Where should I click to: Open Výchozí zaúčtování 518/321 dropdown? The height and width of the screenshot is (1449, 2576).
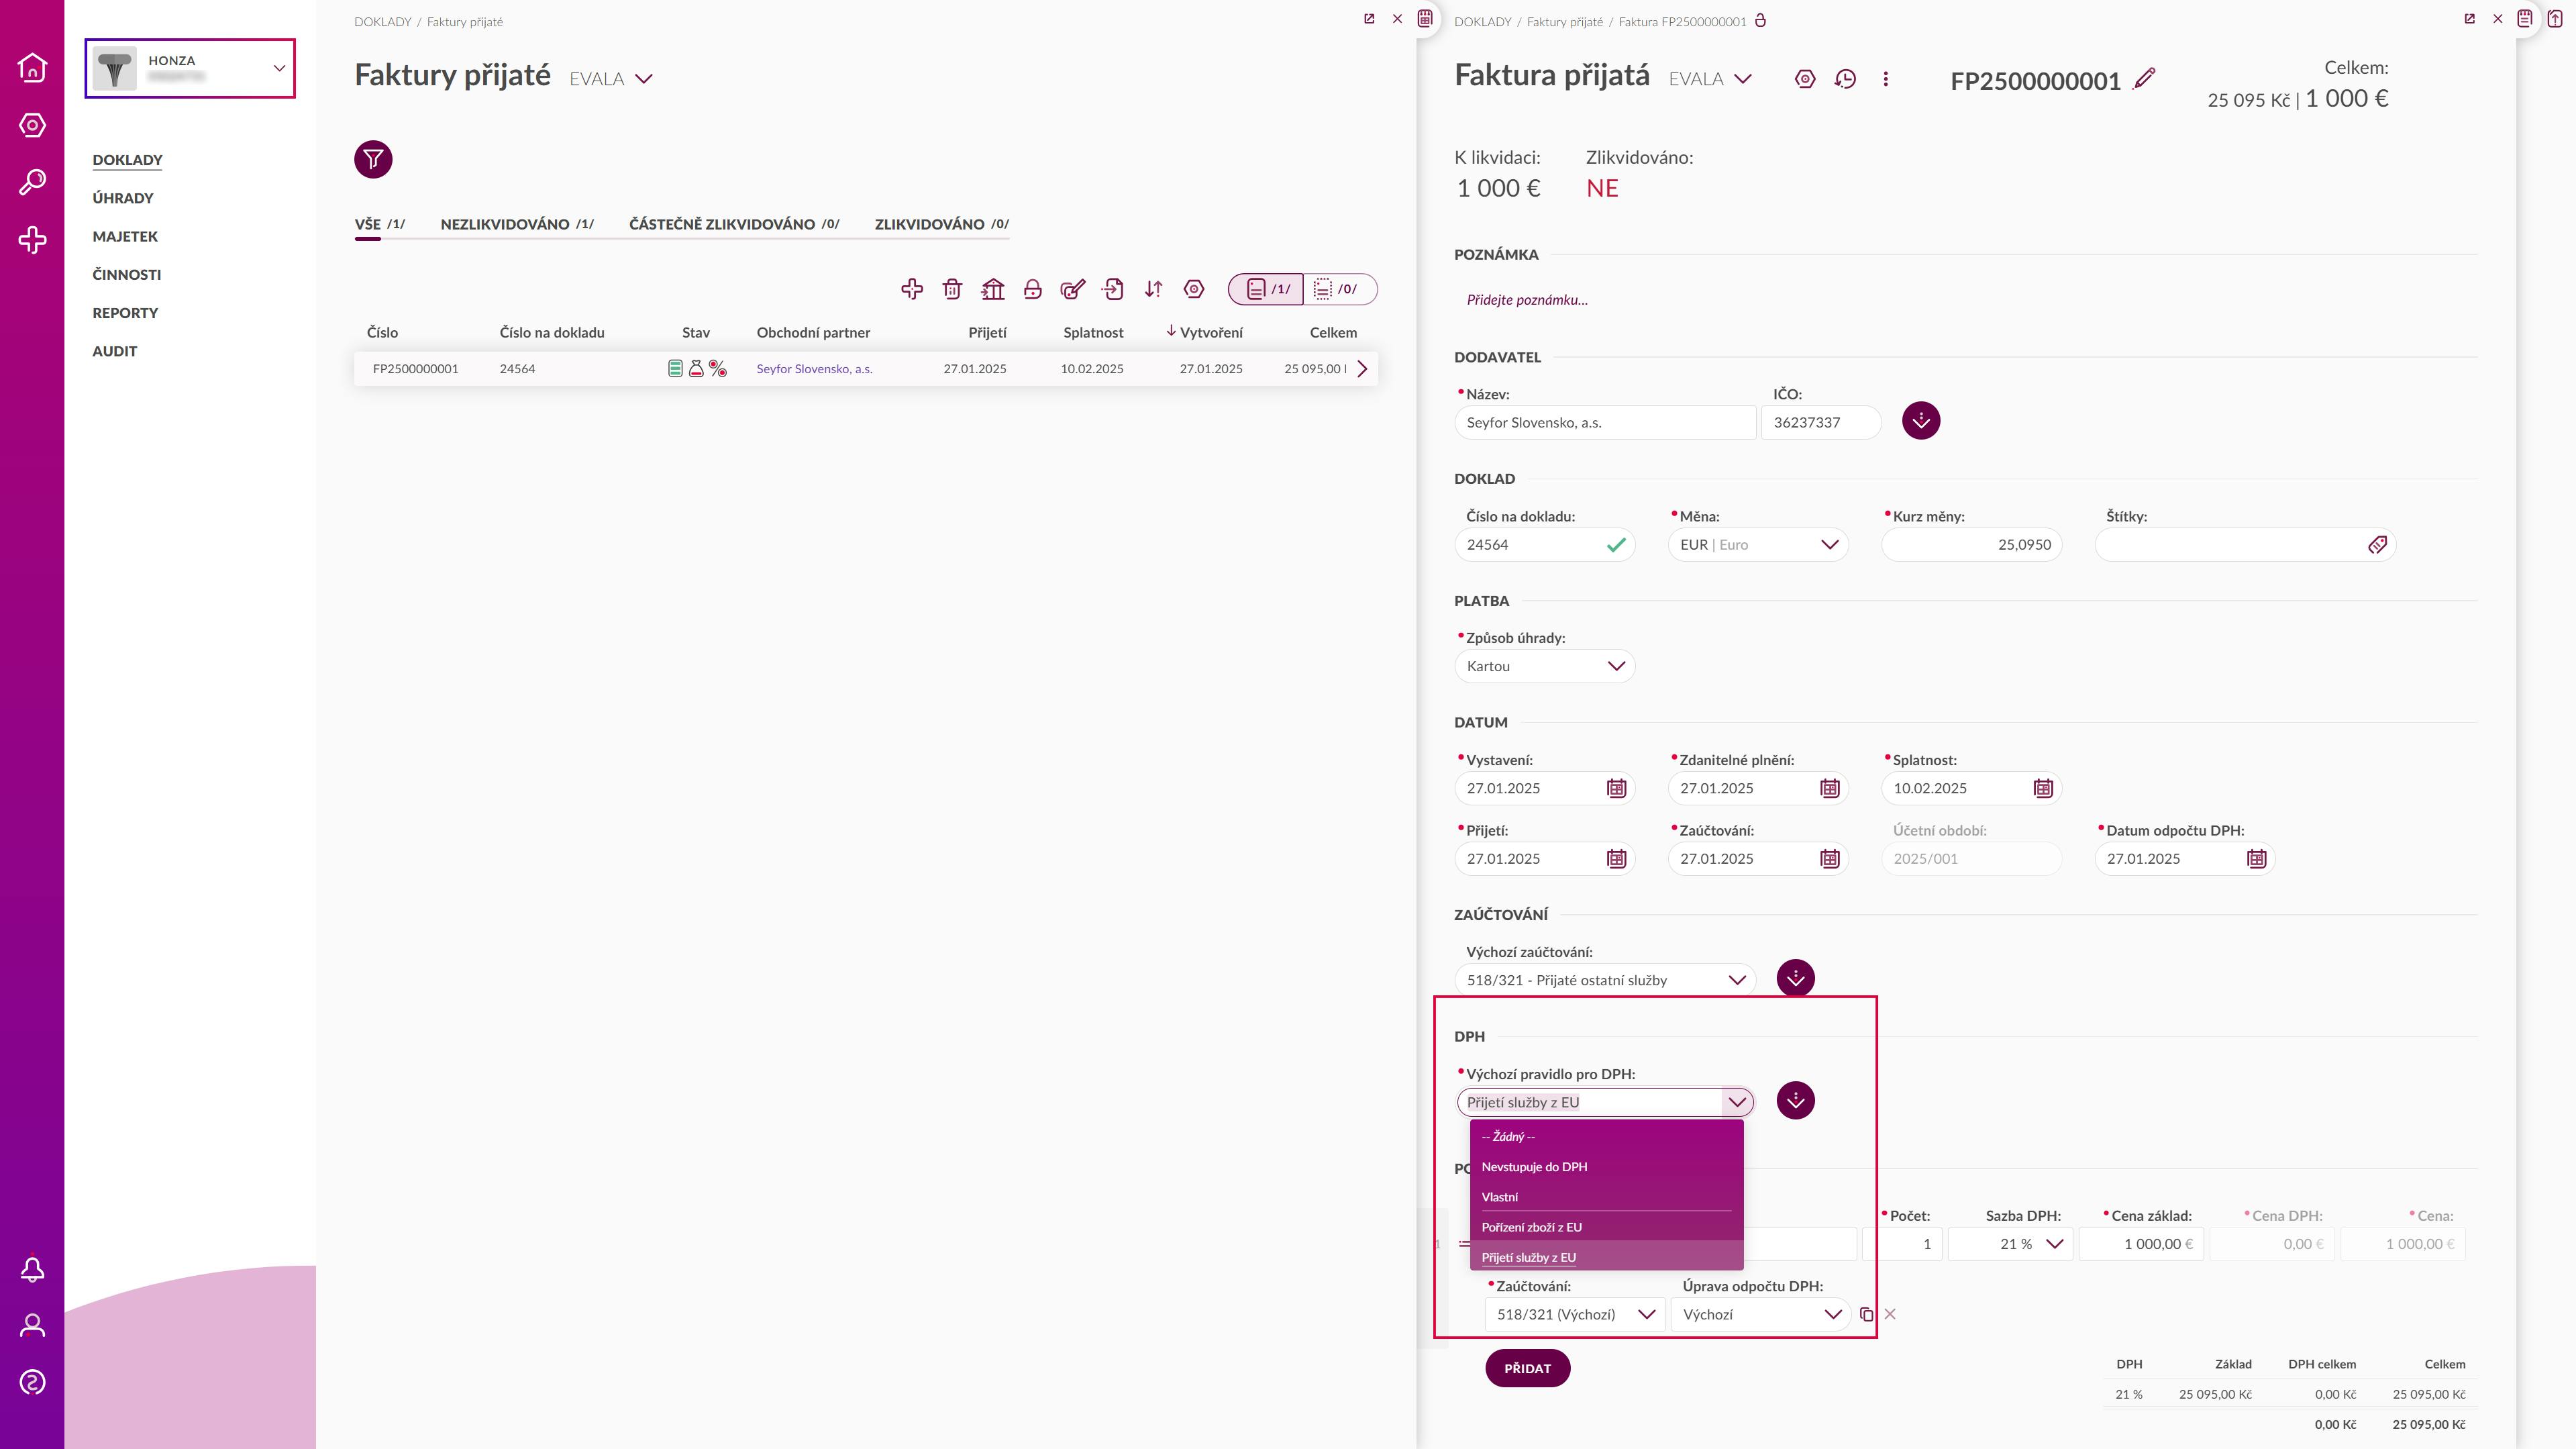1605,980
